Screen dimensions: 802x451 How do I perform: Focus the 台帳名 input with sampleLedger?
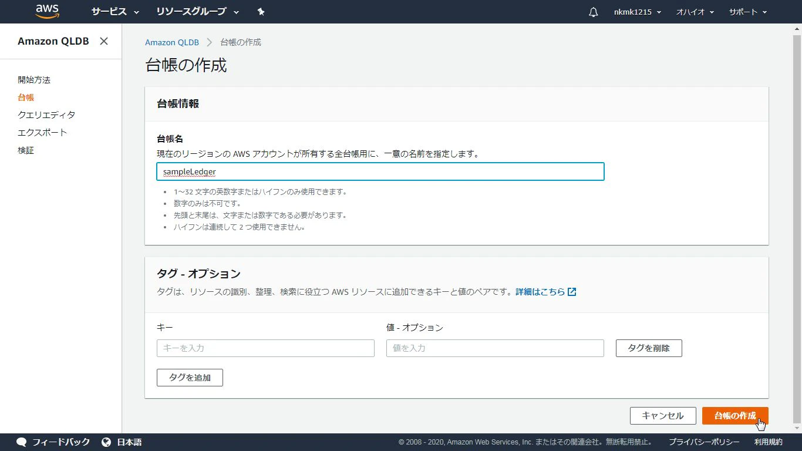pos(380,171)
